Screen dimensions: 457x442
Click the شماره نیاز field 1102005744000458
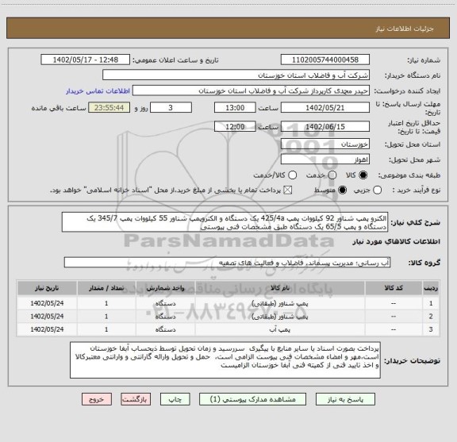tap(325, 60)
